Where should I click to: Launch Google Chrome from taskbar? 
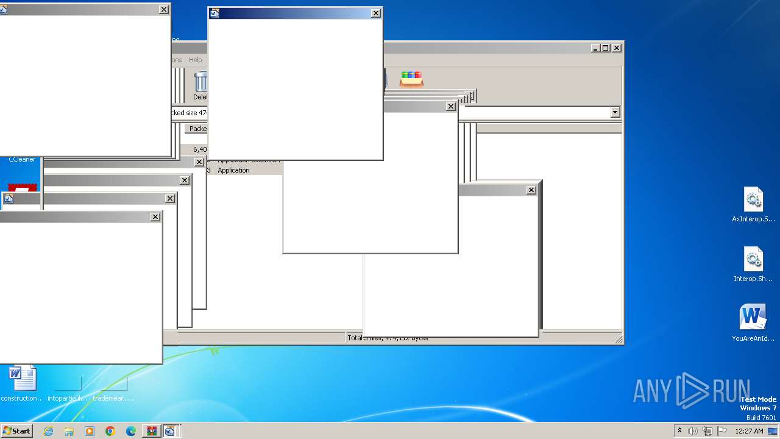click(110, 431)
